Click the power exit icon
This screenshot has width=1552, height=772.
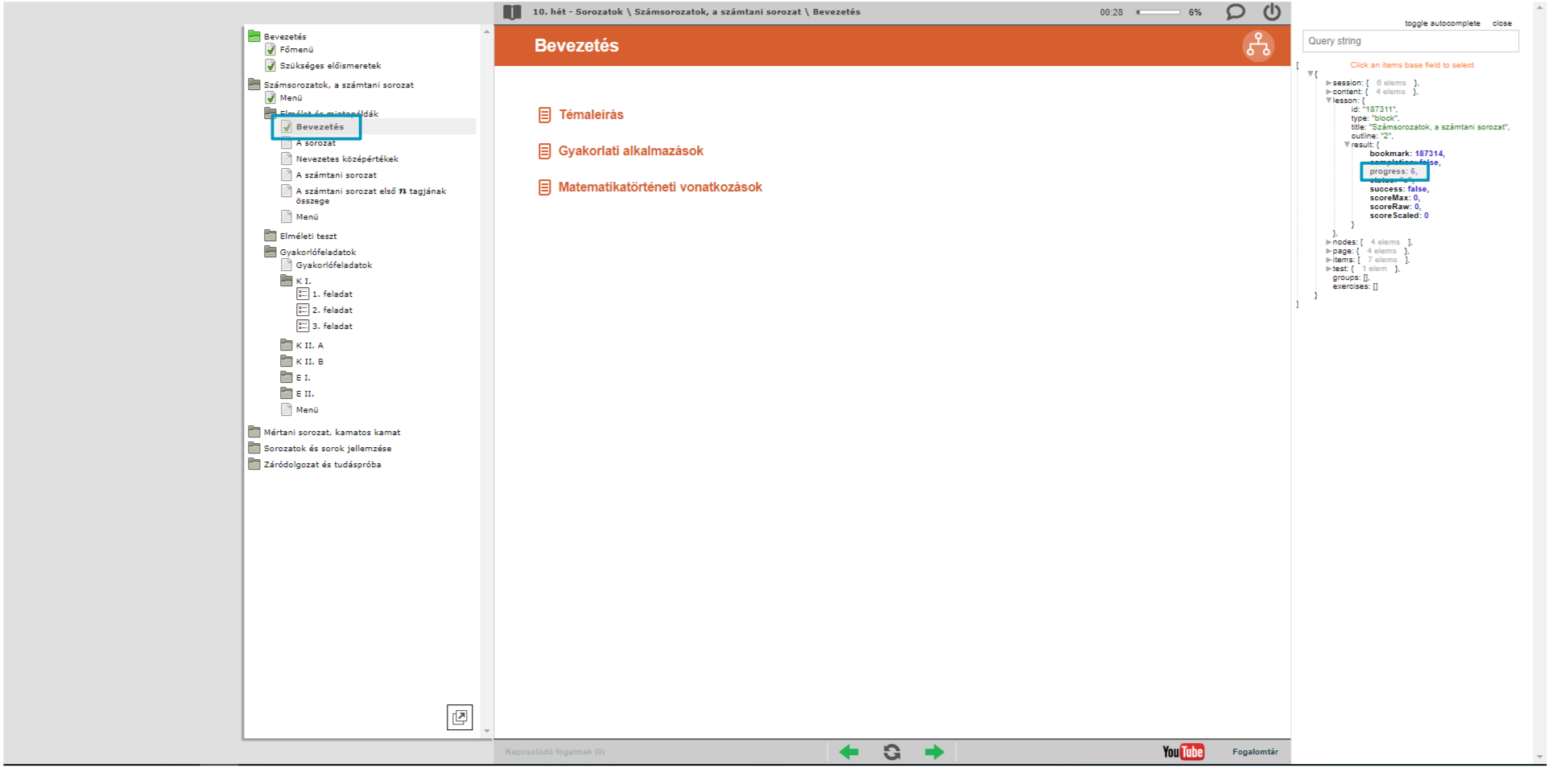pyautogui.click(x=1272, y=12)
